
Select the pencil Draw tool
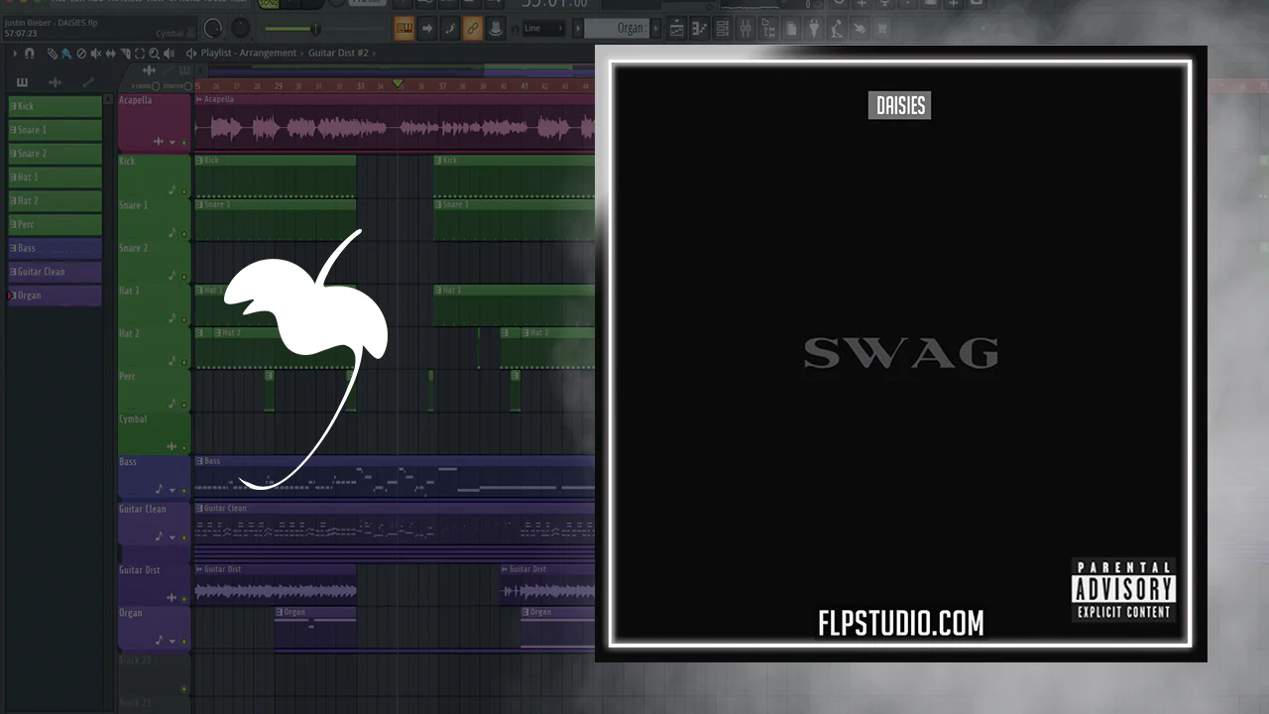[x=53, y=54]
